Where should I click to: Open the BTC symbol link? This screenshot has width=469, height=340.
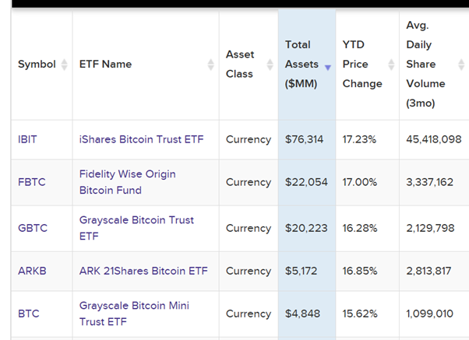28,314
